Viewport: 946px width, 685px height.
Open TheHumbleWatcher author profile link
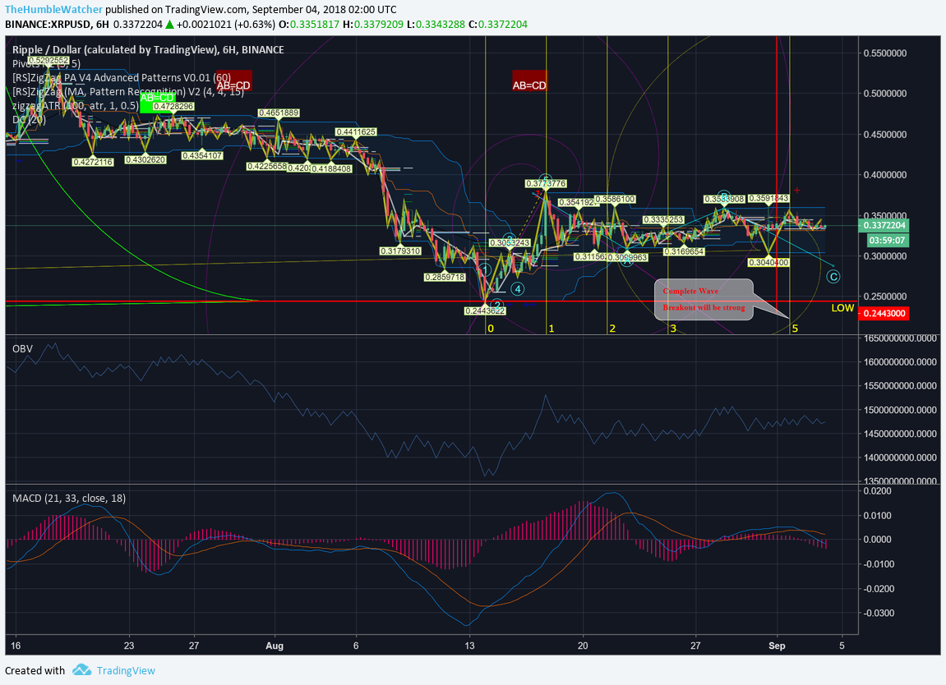(53, 10)
